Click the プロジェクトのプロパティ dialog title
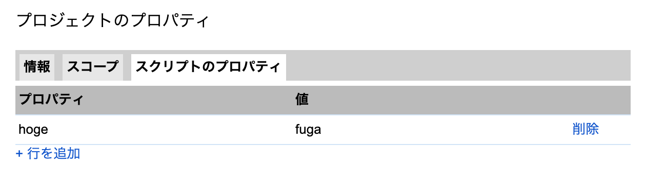The width and height of the screenshot is (645, 193). tap(113, 21)
